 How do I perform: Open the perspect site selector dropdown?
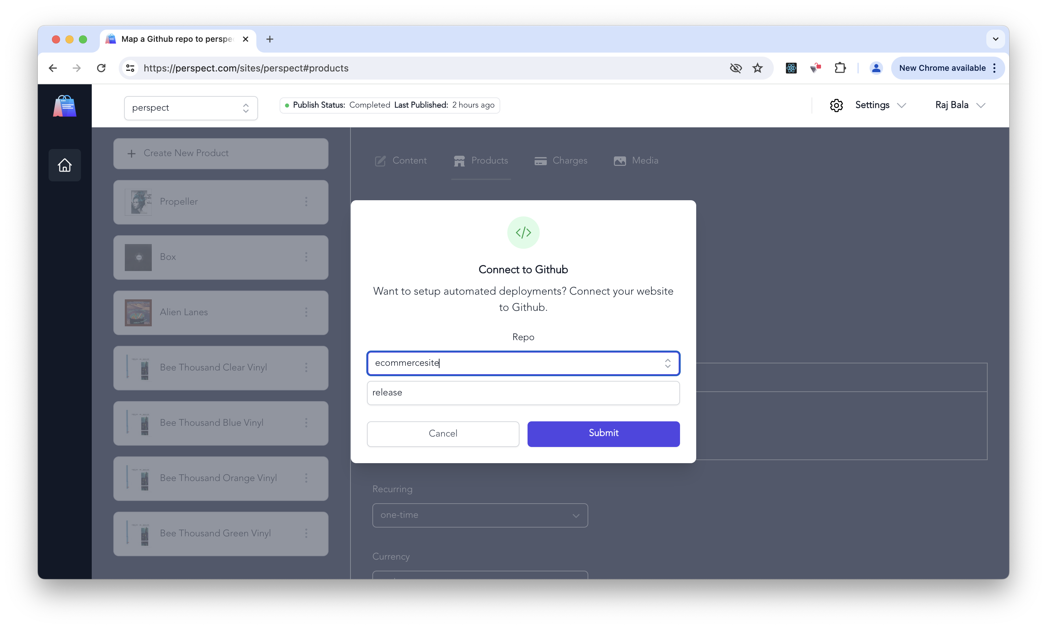(x=191, y=108)
